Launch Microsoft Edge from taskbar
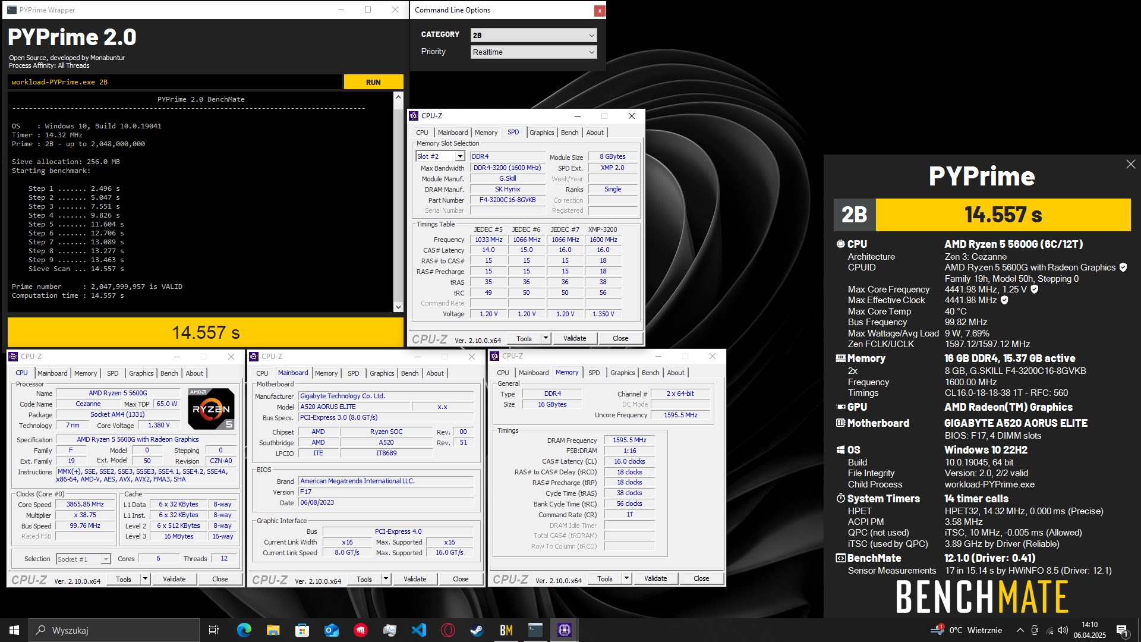 [x=244, y=630]
